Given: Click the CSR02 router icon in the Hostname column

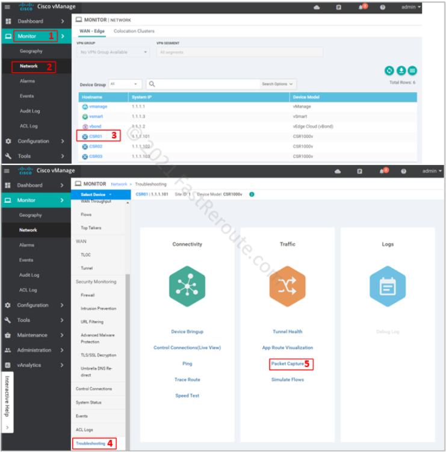Looking at the screenshot, I should [x=85, y=147].
